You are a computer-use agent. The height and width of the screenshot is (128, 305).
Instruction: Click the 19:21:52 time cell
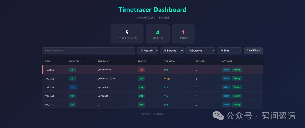click(50, 79)
